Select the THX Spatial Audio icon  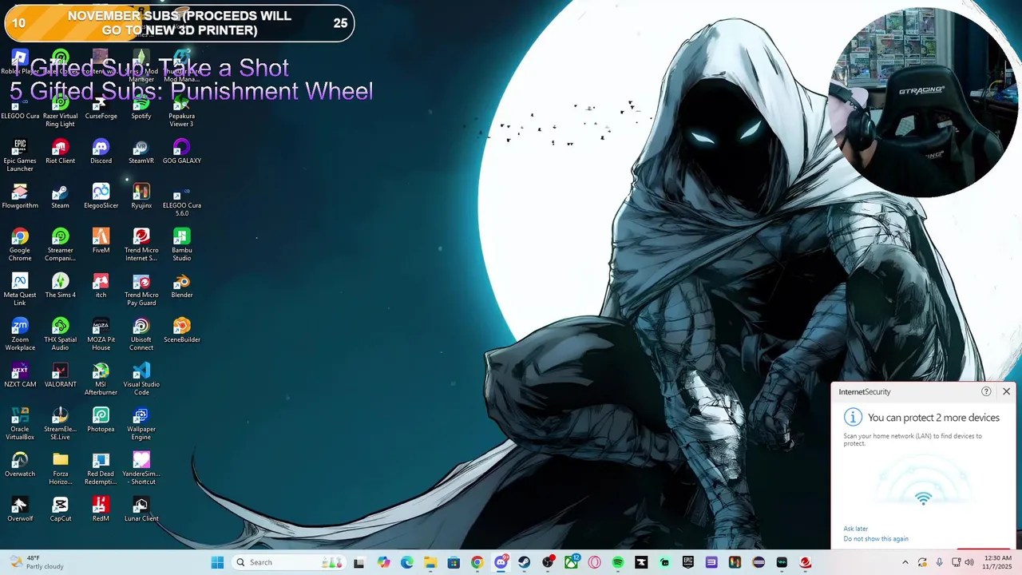tap(60, 335)
